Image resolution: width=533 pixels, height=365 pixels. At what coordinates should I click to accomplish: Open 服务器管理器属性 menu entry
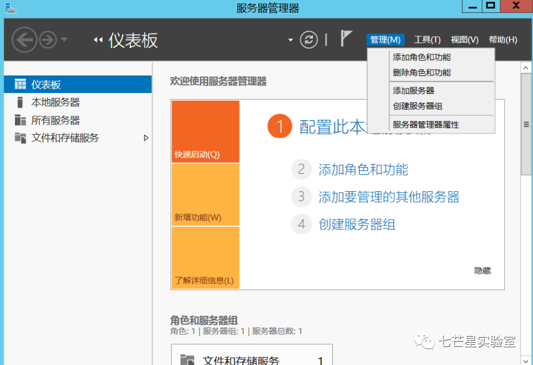click(x=431, y=125)
